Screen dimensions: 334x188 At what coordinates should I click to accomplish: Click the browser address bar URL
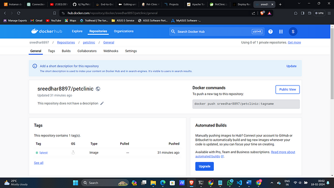[x=113, y=13]
